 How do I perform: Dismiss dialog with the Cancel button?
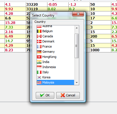[x=68, y=95]
